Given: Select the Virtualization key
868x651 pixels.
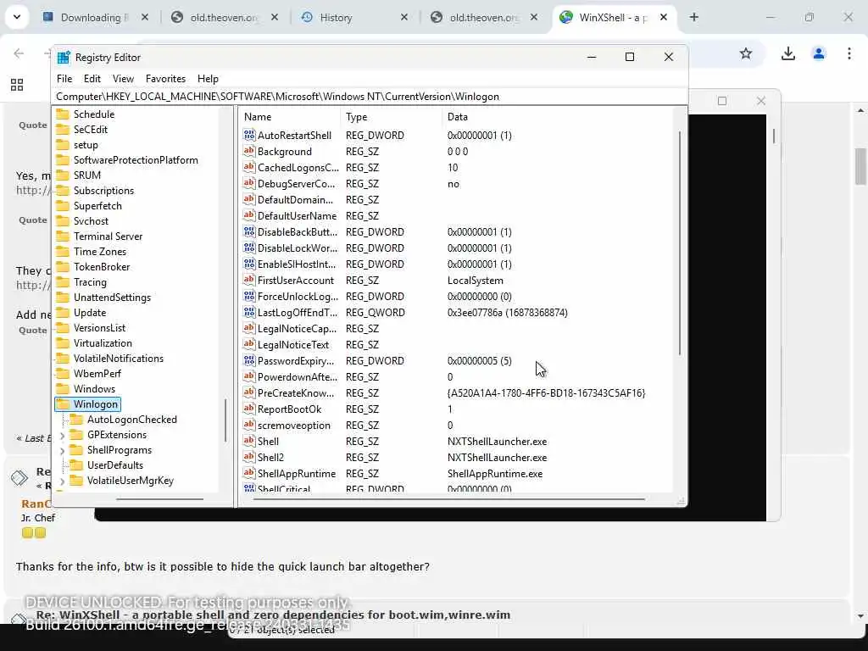Looking at the screenshot, I should coord(103,343).
